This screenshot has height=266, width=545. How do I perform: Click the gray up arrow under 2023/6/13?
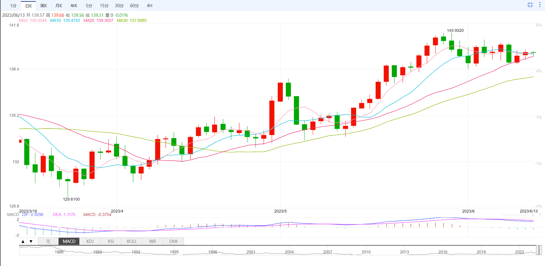click(533, 215)
